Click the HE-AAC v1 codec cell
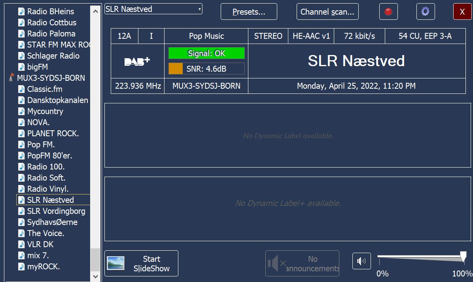This screenshot has height=282, width=473. [311, 36]
